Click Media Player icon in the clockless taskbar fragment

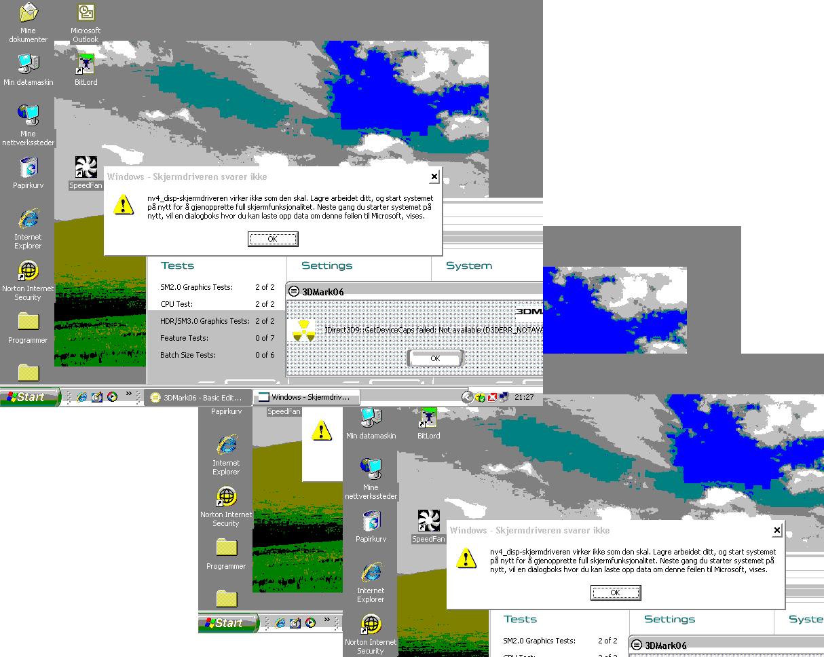pos(310,623)
